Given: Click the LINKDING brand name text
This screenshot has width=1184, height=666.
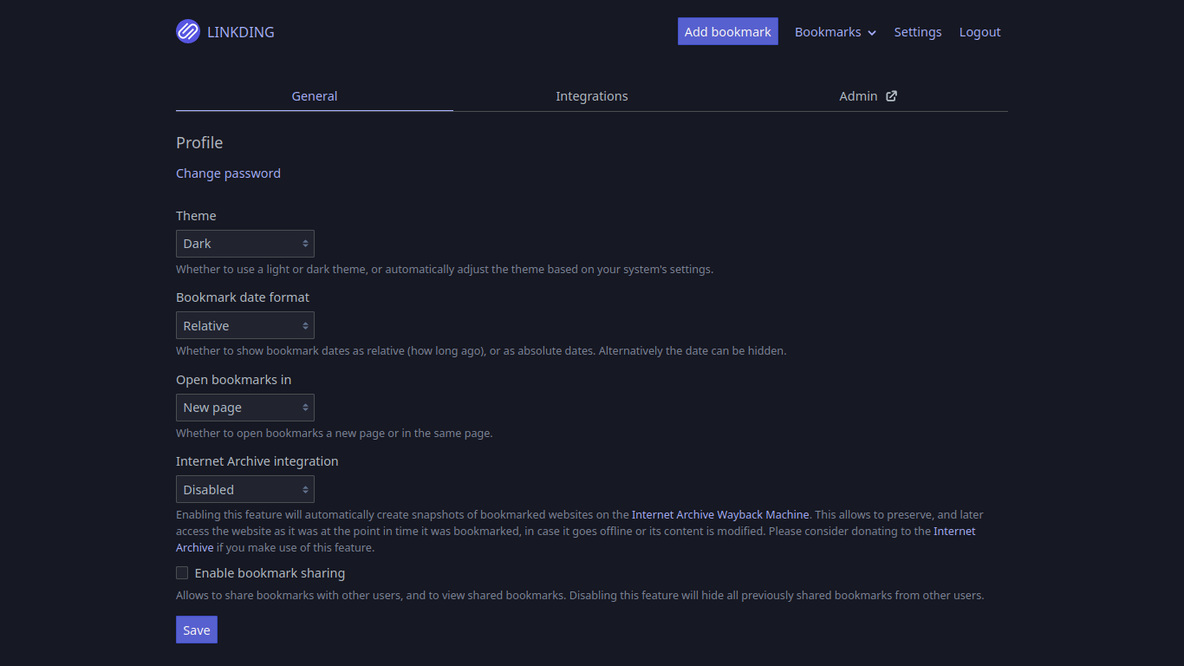Looking at the screenshot, I should coord(241,32).
